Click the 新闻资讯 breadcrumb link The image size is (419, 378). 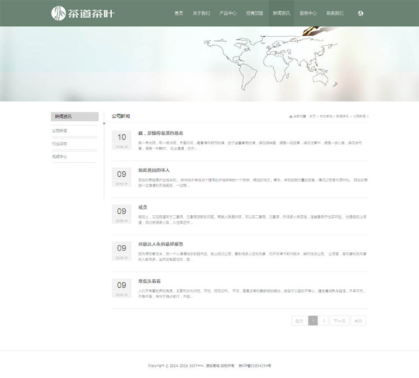[x=342, y=117]
